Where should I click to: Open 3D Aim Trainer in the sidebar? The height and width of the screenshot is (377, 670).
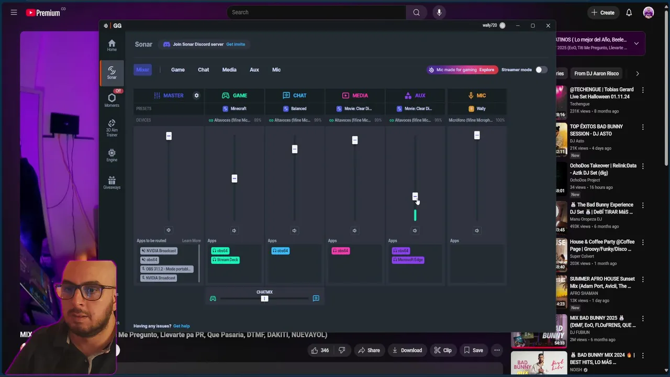pyautogui.click(x=111, y=127)
